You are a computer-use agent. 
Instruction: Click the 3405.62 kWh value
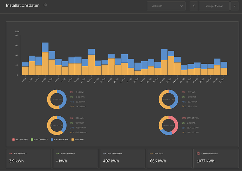pos(193,132)
